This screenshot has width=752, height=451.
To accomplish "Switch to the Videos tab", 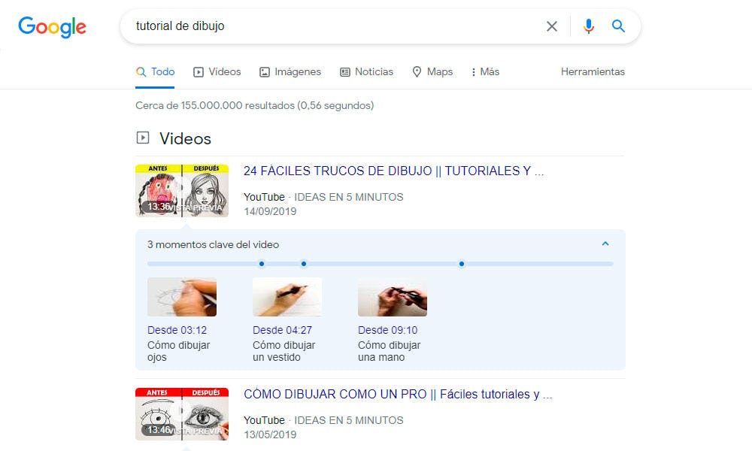I will 217,71.
